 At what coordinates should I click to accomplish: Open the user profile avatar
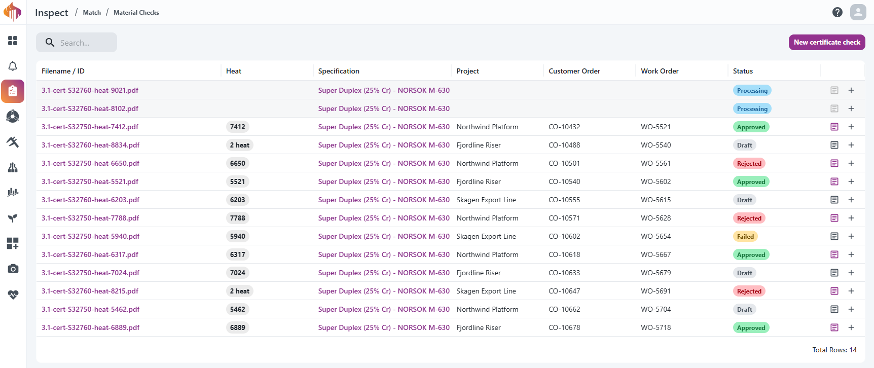pos(858,12)
